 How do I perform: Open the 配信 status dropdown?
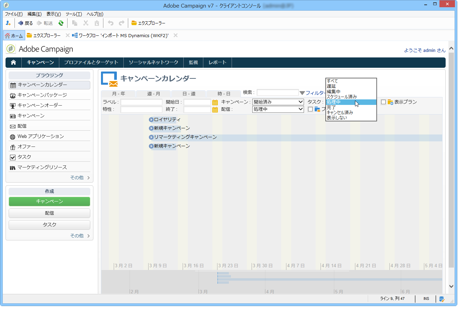tap(278, 109)
